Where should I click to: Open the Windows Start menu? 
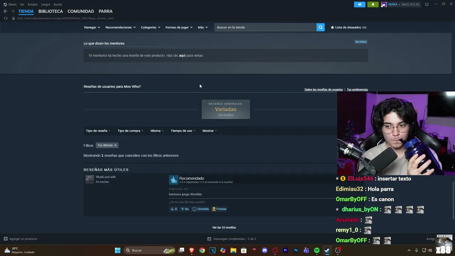[x=118, y=250]
